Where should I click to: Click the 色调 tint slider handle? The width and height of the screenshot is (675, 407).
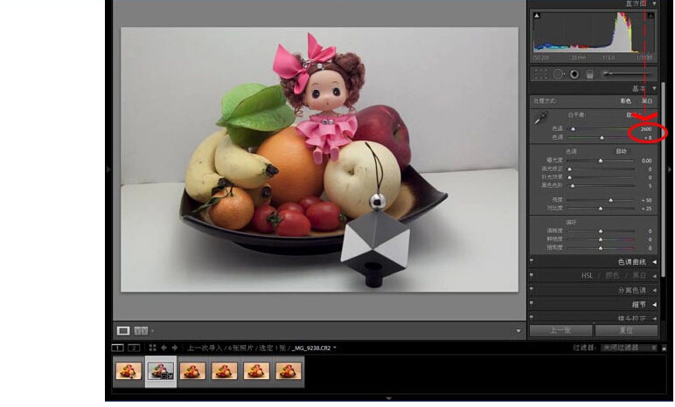602,138
